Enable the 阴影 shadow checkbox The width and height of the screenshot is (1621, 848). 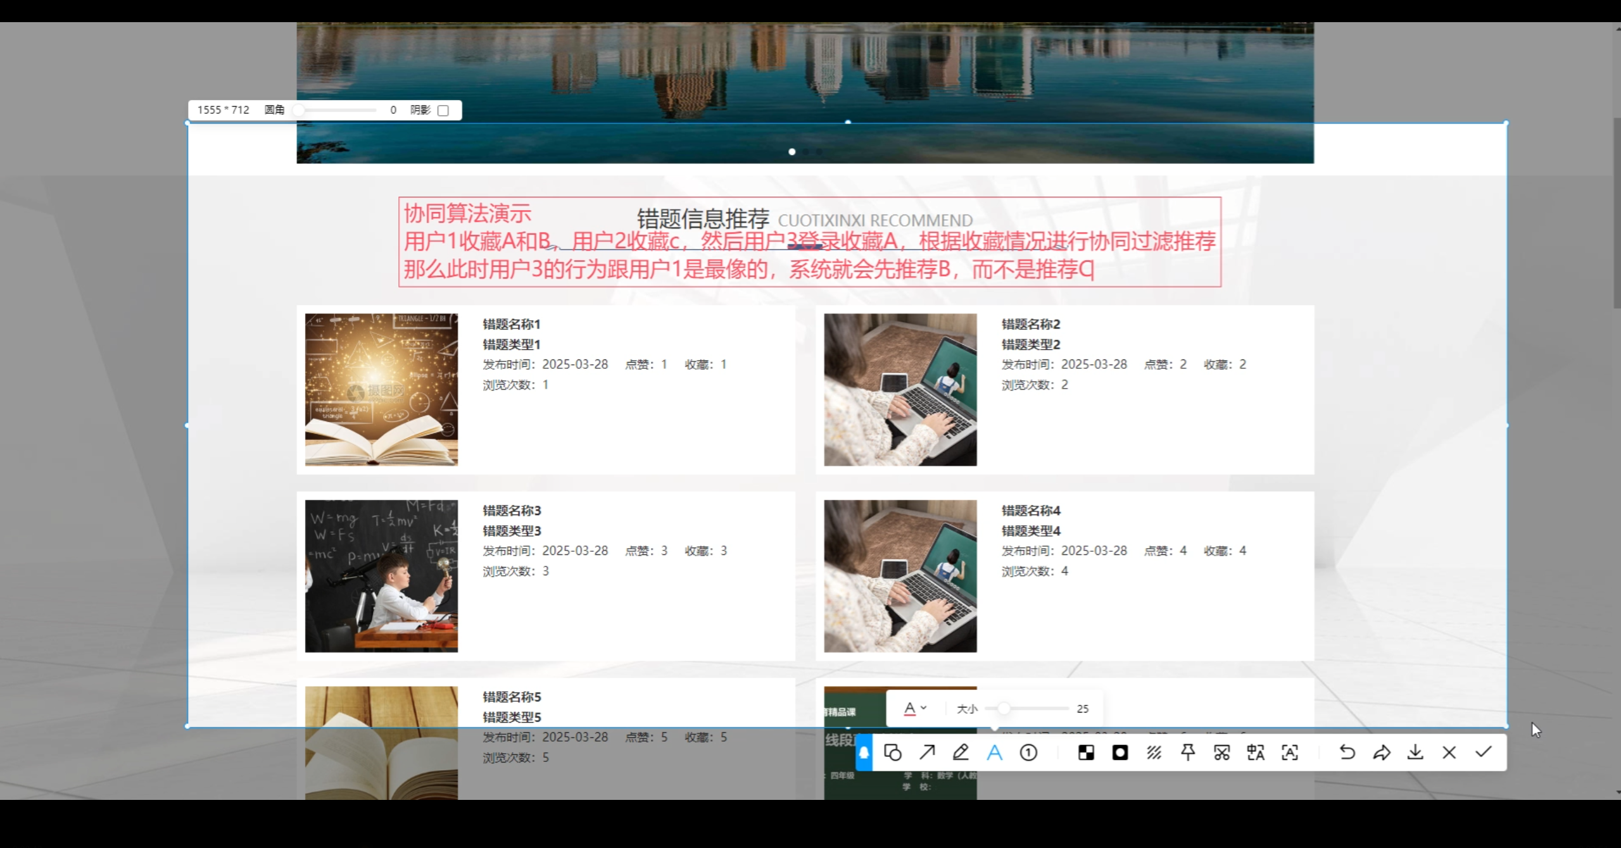(443, 110)
